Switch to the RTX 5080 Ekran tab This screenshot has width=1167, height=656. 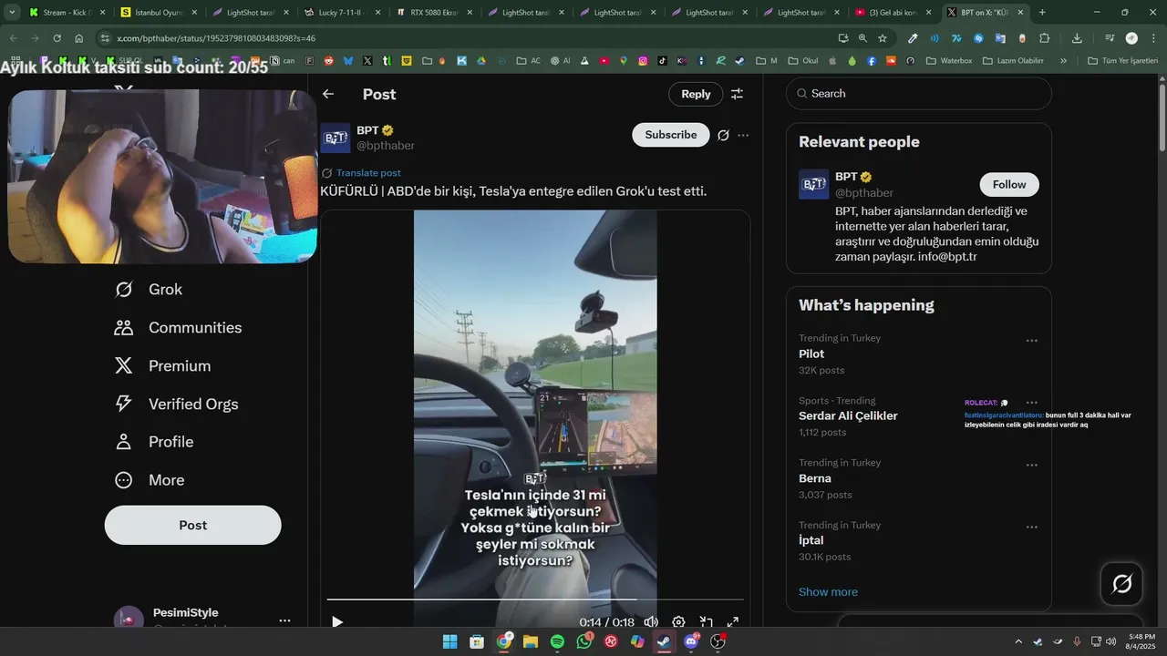[434, 13]
